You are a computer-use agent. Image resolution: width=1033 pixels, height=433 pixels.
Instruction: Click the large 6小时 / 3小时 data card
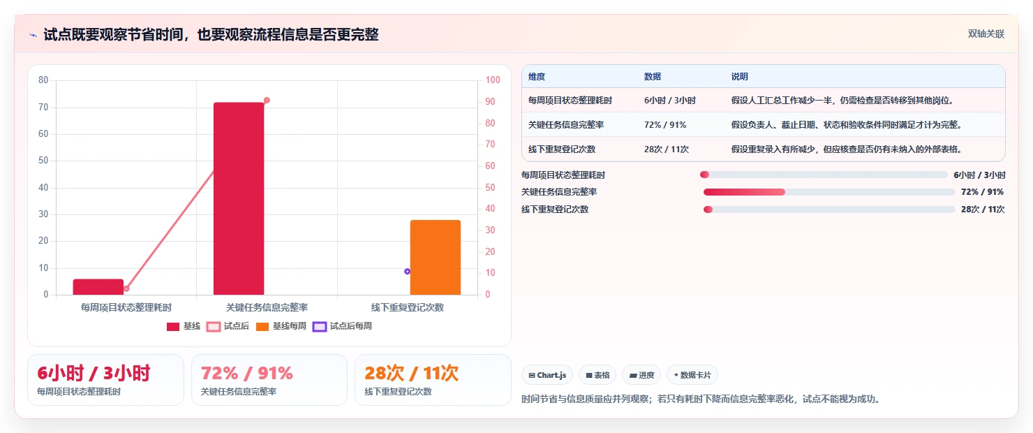(105, 380)
